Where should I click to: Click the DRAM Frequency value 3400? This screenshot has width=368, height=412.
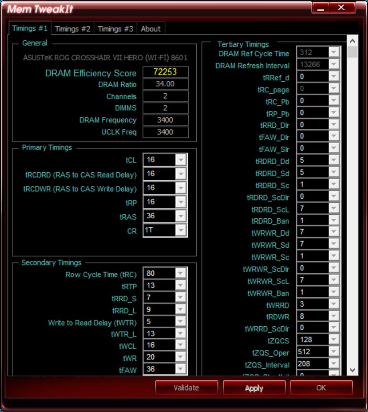(x=165, y=120)
